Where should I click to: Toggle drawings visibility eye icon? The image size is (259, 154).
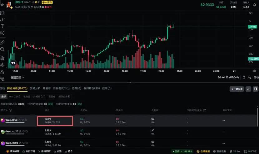[x=2, y=78]
